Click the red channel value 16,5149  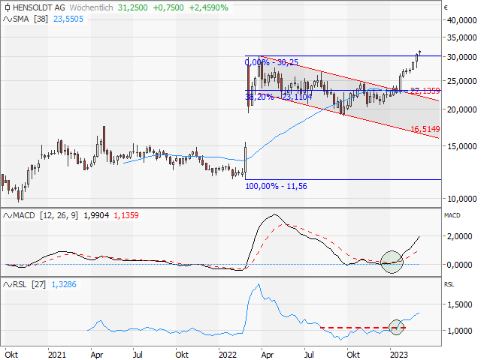[x=425, y=129]
